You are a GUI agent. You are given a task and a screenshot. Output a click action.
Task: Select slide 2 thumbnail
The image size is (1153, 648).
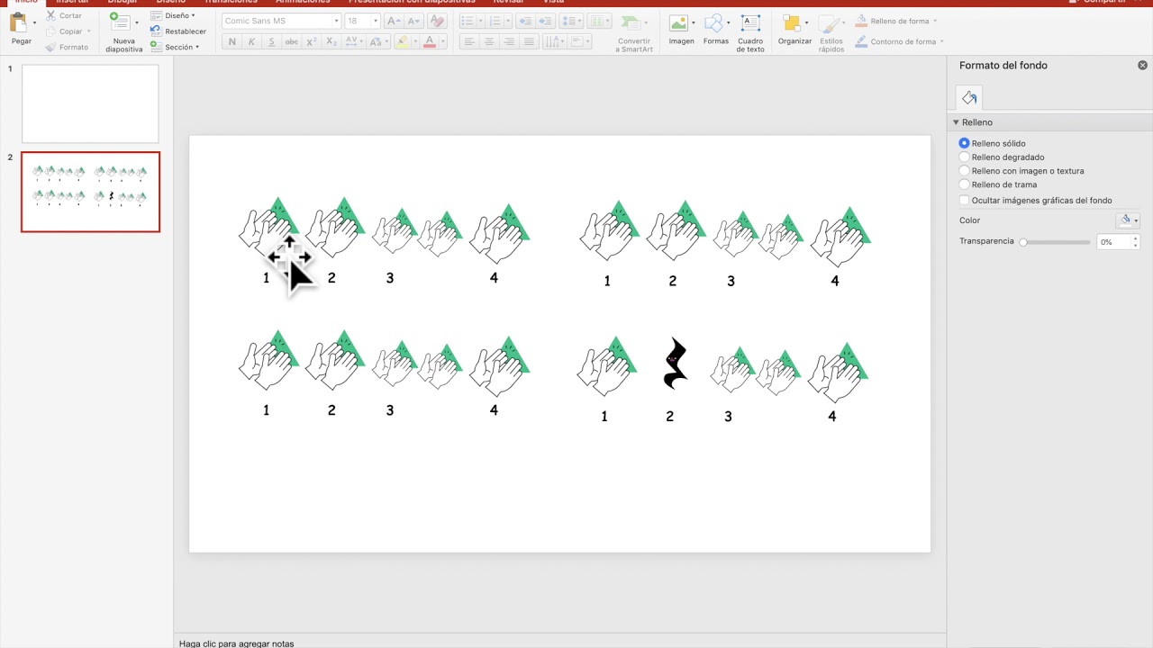tap(90, 192)
